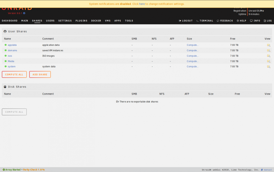Compute size for the isos share
Screen dimensions: 274x172
click(193, 56)
